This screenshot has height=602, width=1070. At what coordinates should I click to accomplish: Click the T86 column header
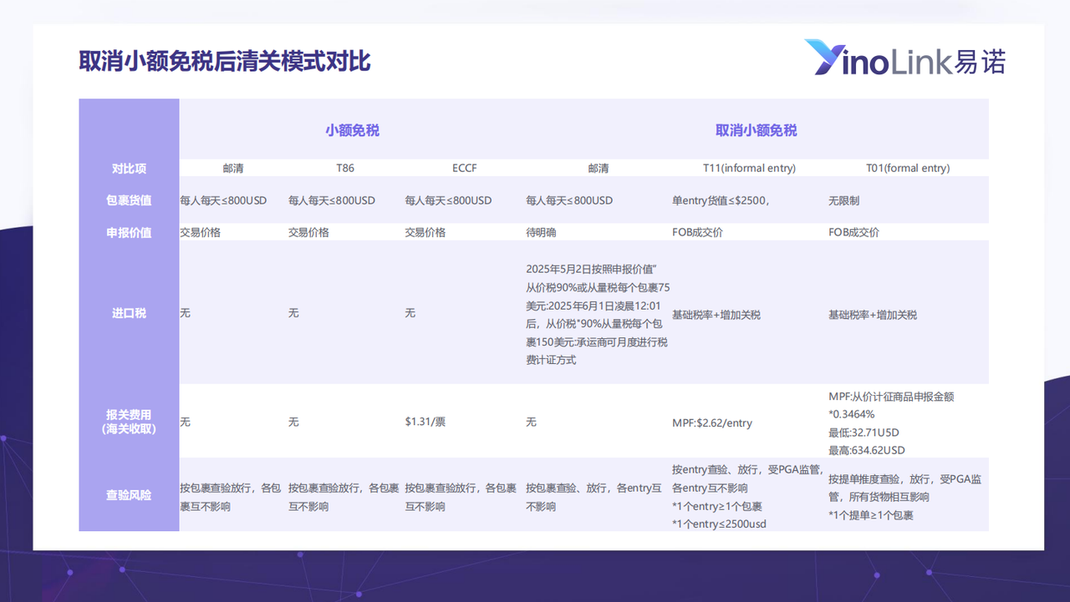pos(345,168)
